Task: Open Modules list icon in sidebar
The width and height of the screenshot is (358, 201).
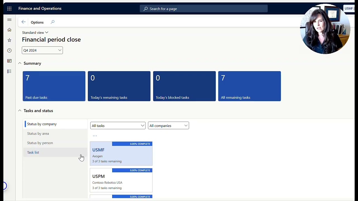Action: [9, 71]
